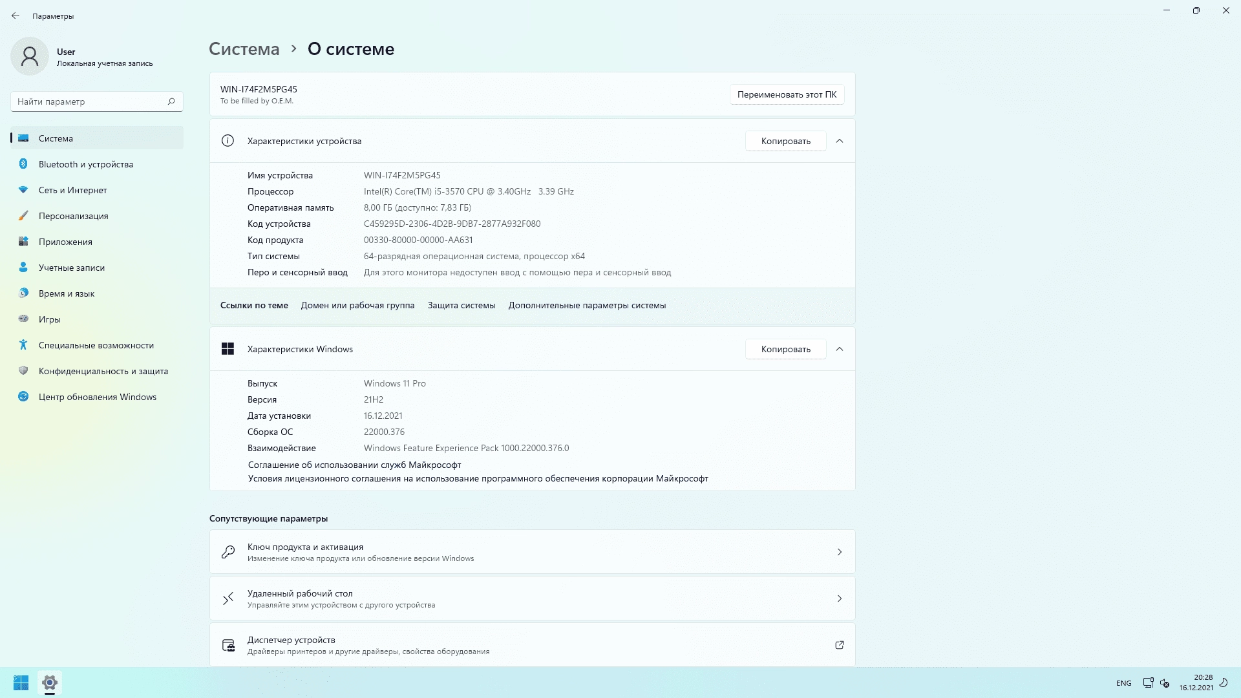Collapse the Характеристики Windows section
Screen dimensions: 1241x698
tap(839, 349)
